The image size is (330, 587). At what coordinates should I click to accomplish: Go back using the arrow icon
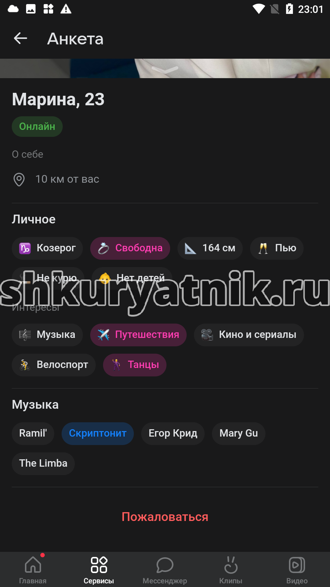point(21,38)
